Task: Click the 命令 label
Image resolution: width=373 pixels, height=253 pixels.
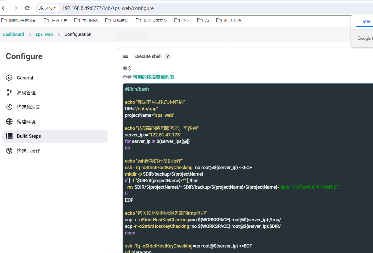Action: click(x=127, y=68)
